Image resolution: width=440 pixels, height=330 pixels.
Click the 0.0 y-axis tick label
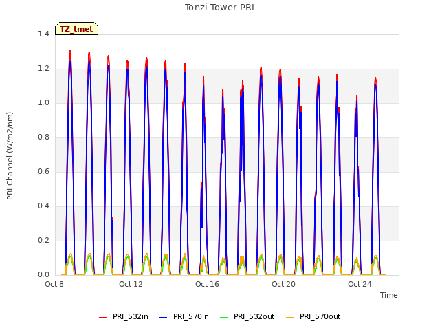[x=43, y=274]
